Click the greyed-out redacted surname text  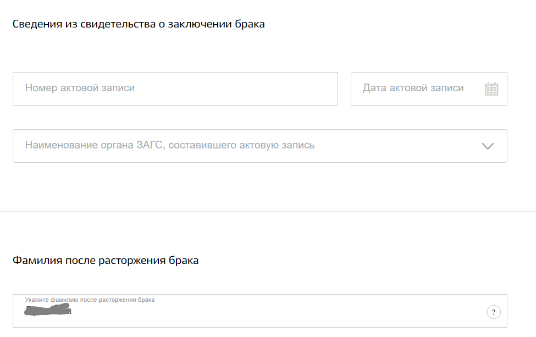[48, 311]
